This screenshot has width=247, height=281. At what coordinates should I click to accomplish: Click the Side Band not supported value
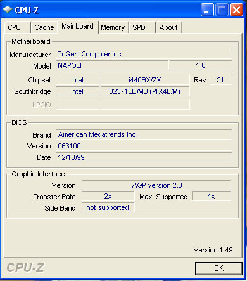pyautogui.click(x=108, y=207)
